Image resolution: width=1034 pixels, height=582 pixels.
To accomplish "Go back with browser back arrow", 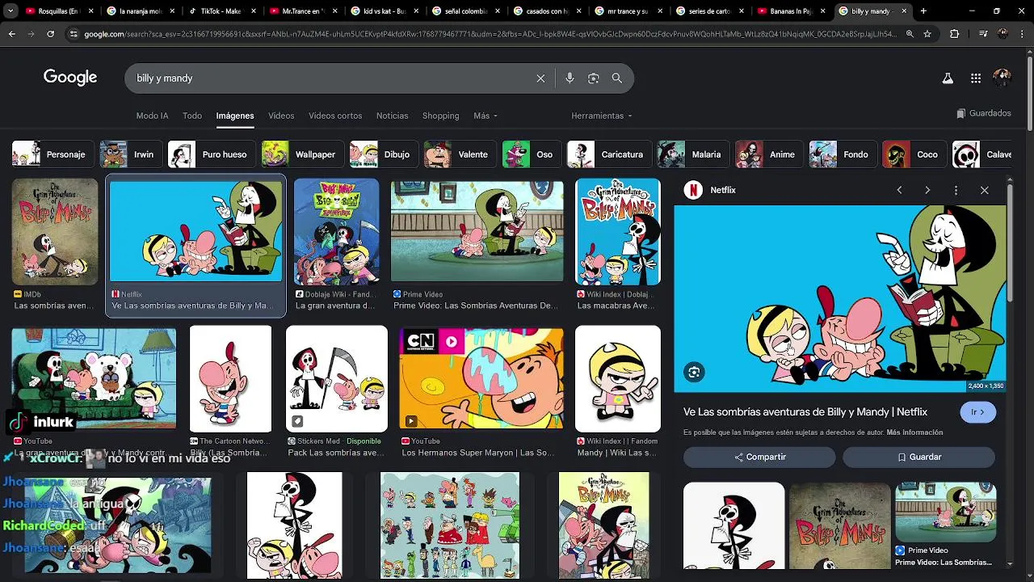I will pos(12,34).
